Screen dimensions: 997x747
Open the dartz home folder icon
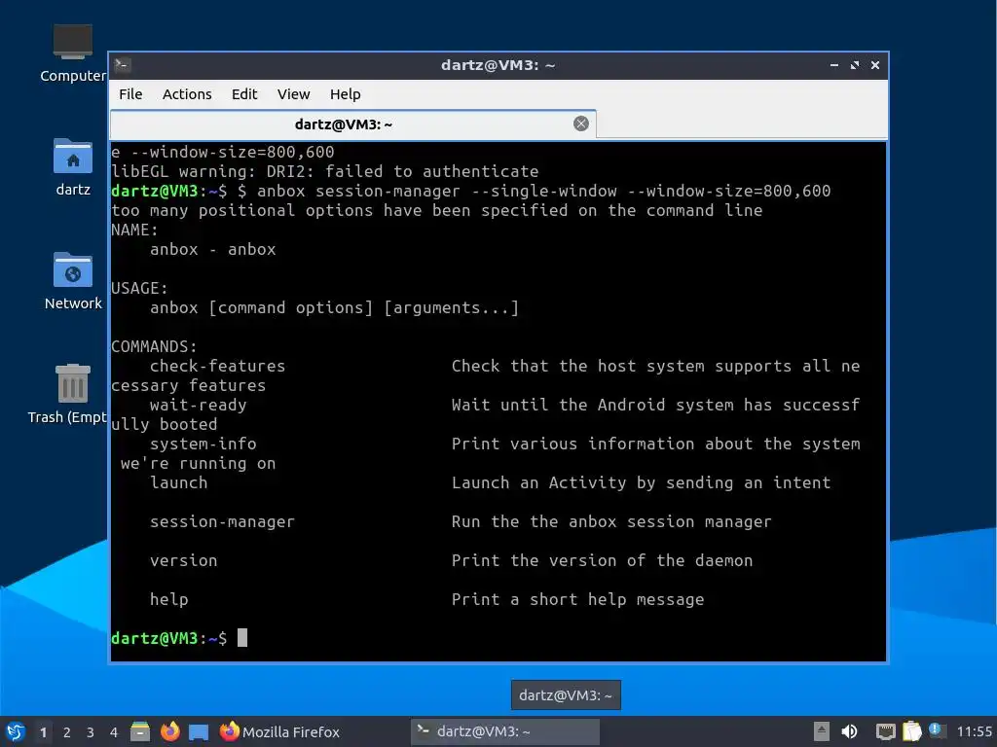pyautogui.click(x=72, y=166)
